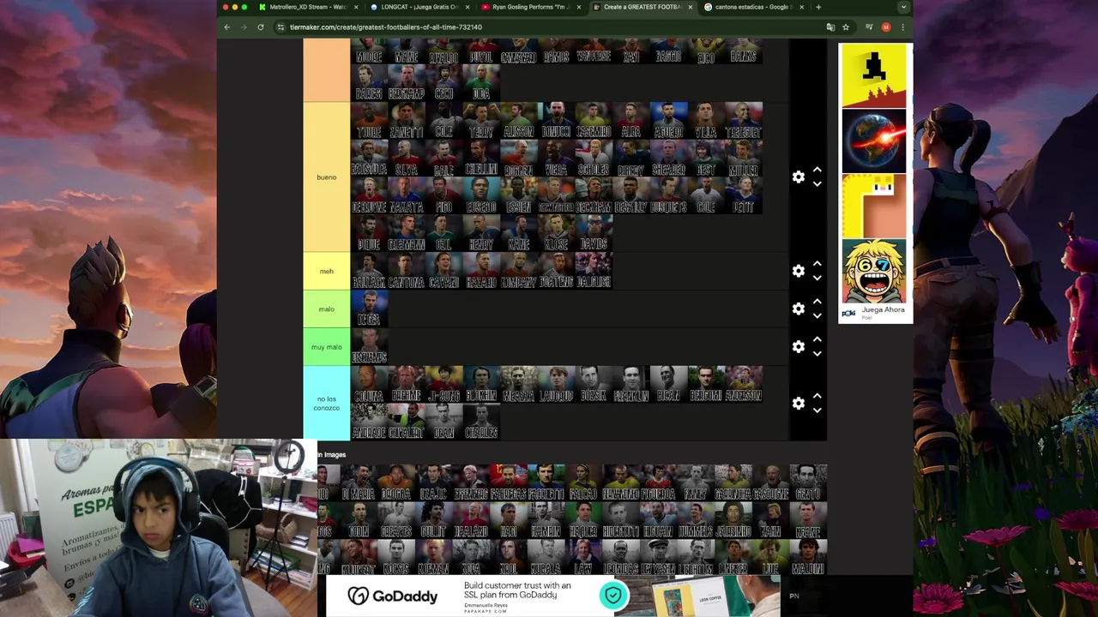The width and height of the screenshot is (1098, 617).
Task: Click the no los conozco tier label
Action: click(x=327, y=403)
